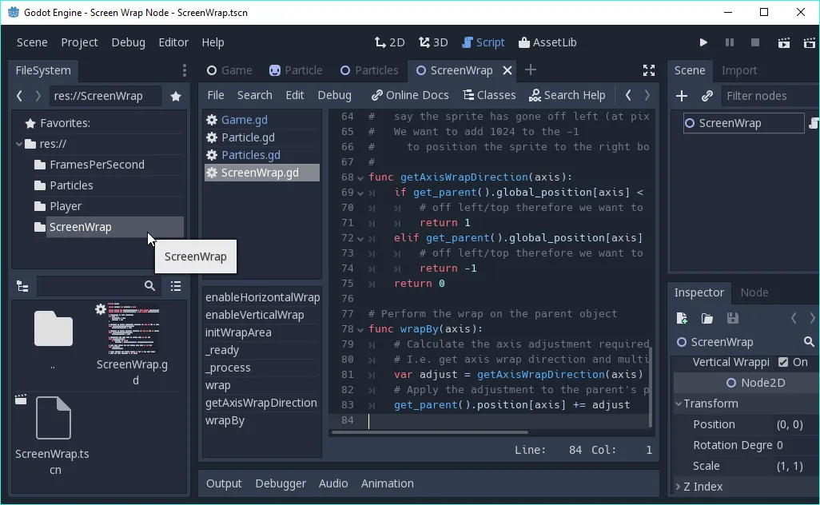Toggle distraction-free mode icon
820x505 pixels.
click(x=649, y=70)
